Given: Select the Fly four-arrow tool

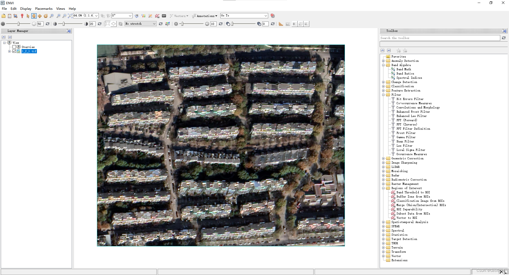Looking at the screenshot, I should 40,16.
